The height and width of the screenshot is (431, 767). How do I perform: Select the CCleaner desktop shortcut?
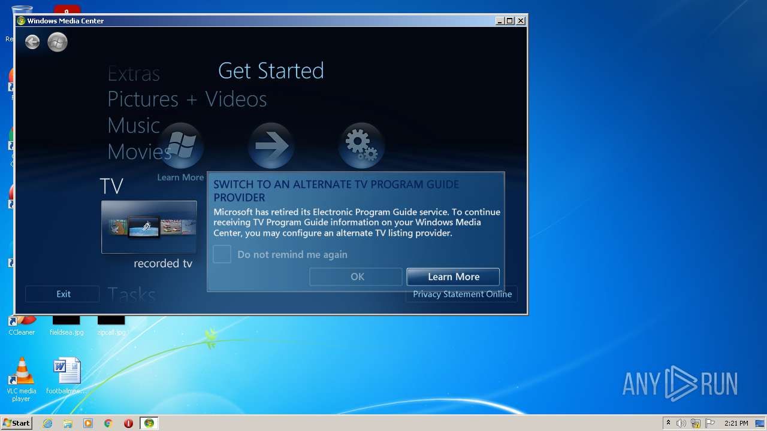click(22, 327)
